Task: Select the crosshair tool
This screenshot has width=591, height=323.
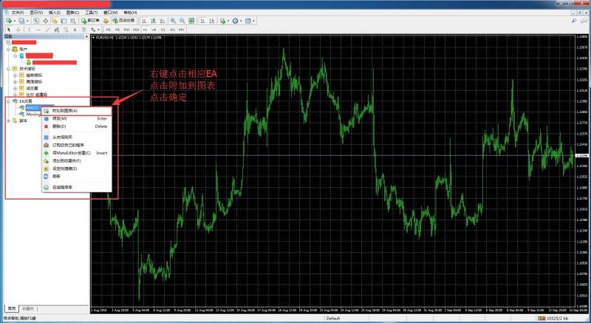Action: [x=17, y=29]
